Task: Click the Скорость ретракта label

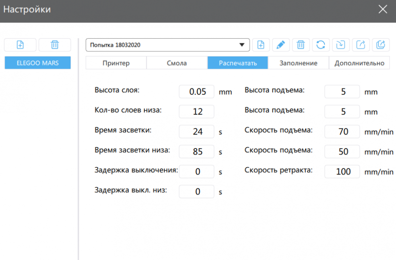Action: (x=278, y=170)
